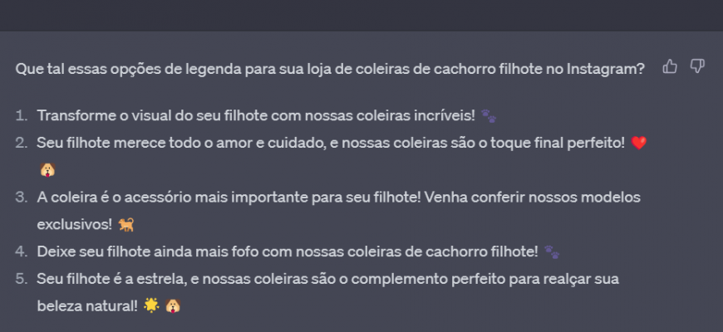The width and height of the screenshot is (723, 332).
Task: Click the intro question about Instagram legenda options
Action: tap(330, 69)
